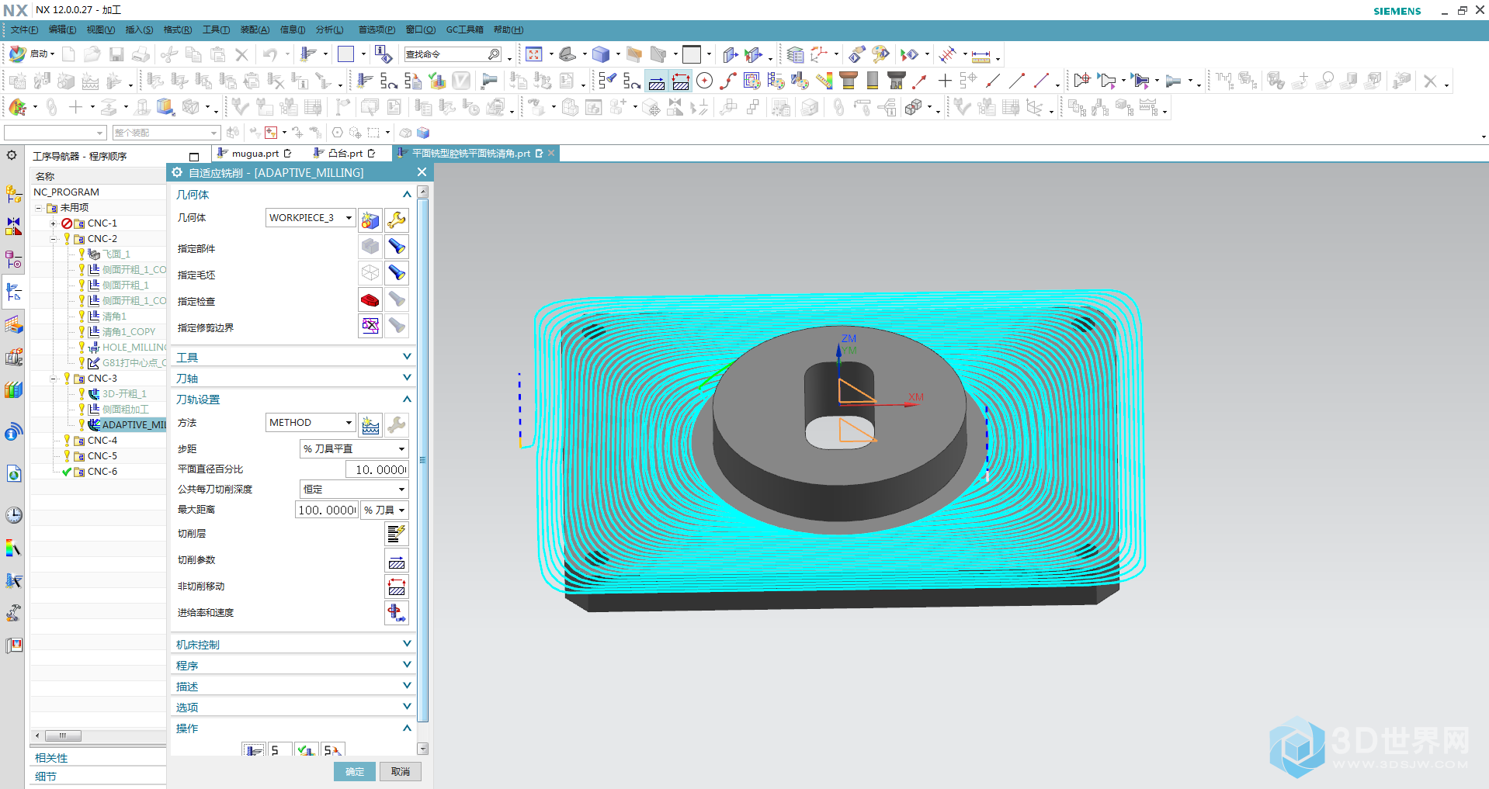The height and width of the screenshot is (789, 1489).
Task: Click the list toolpath icon under 操作
Action: coord(332,750)
